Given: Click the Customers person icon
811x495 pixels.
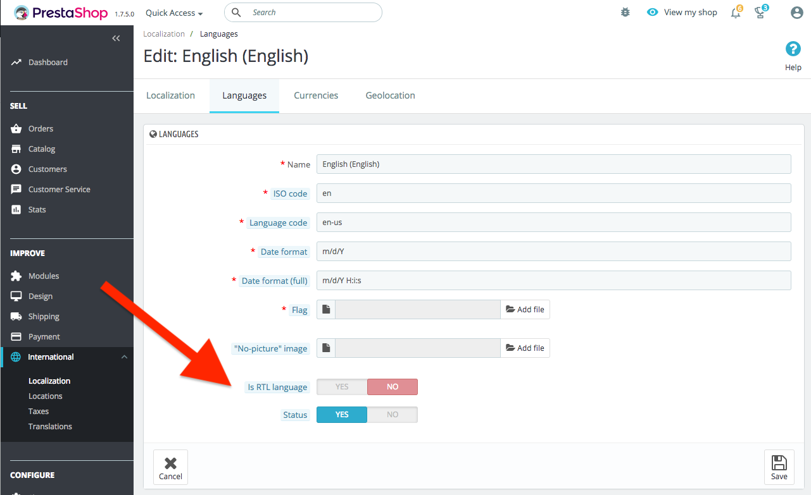Looking at the screenshot, I should 16,169.
